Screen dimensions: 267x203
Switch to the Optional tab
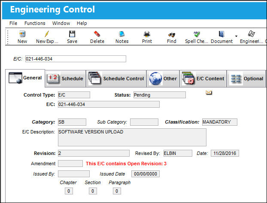coord(246,79)
